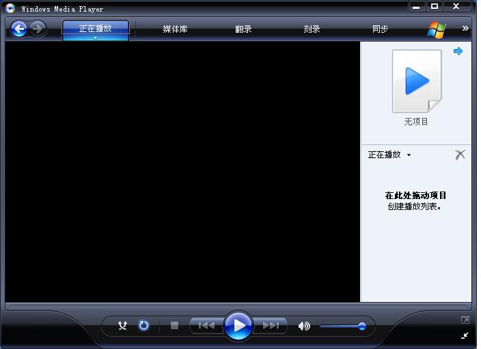Expand the arrow under 正在播放 tab
Screen dimensions: 481x349
(x=96, y=38)
